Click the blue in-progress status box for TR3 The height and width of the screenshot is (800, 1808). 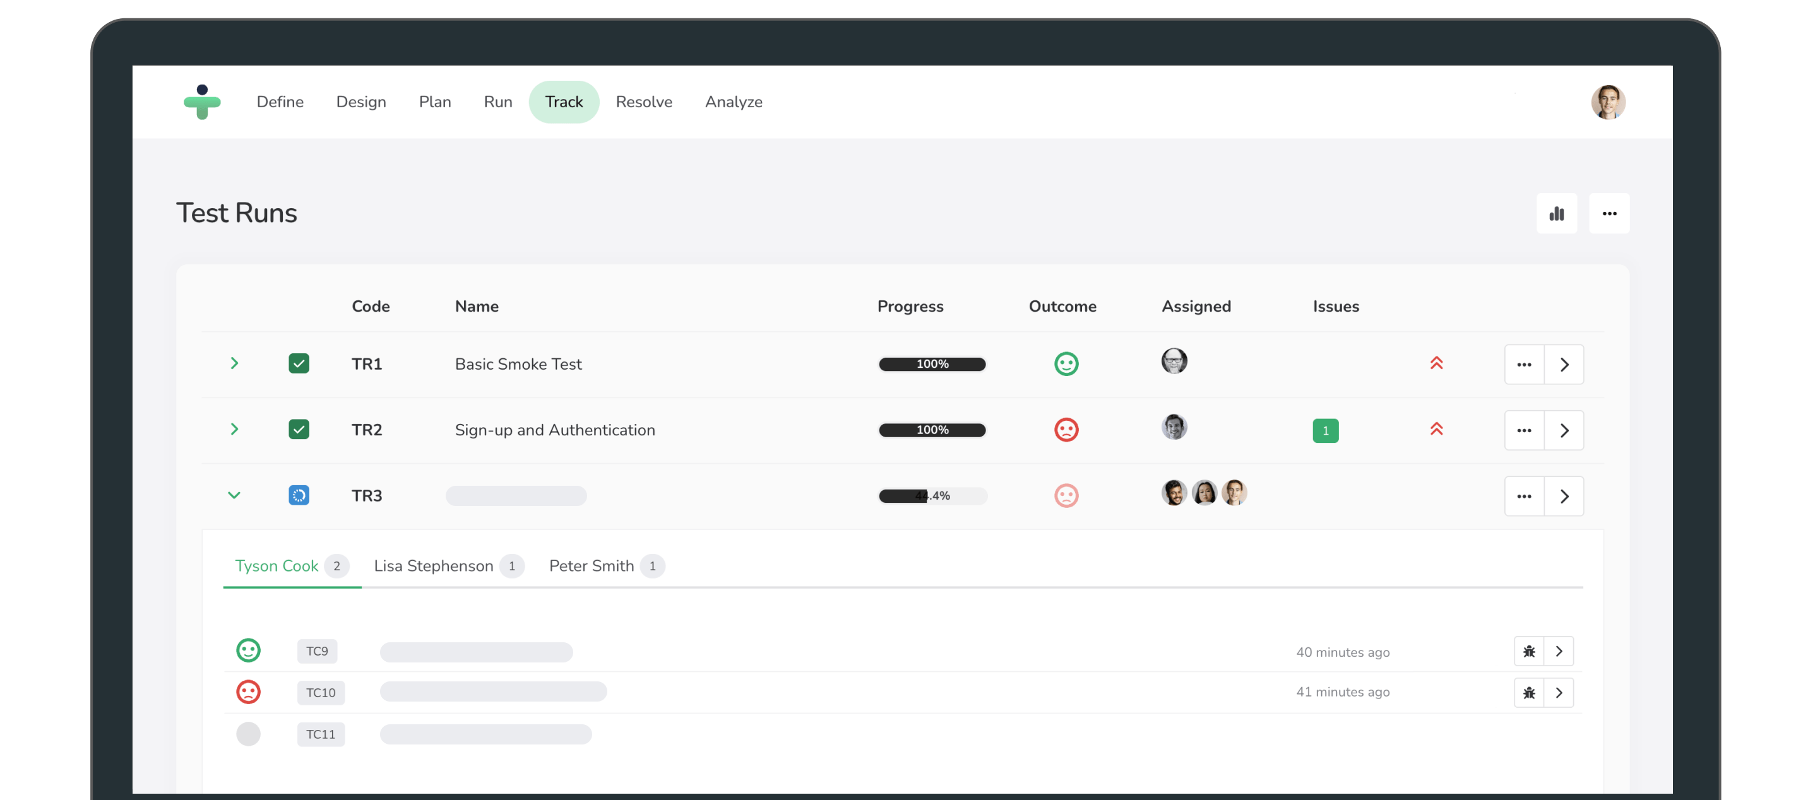coord(299,495)
